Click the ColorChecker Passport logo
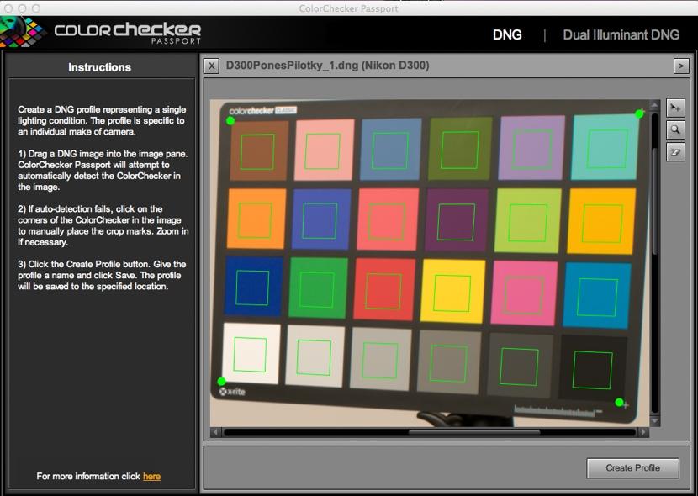 [x=101, y=32]
